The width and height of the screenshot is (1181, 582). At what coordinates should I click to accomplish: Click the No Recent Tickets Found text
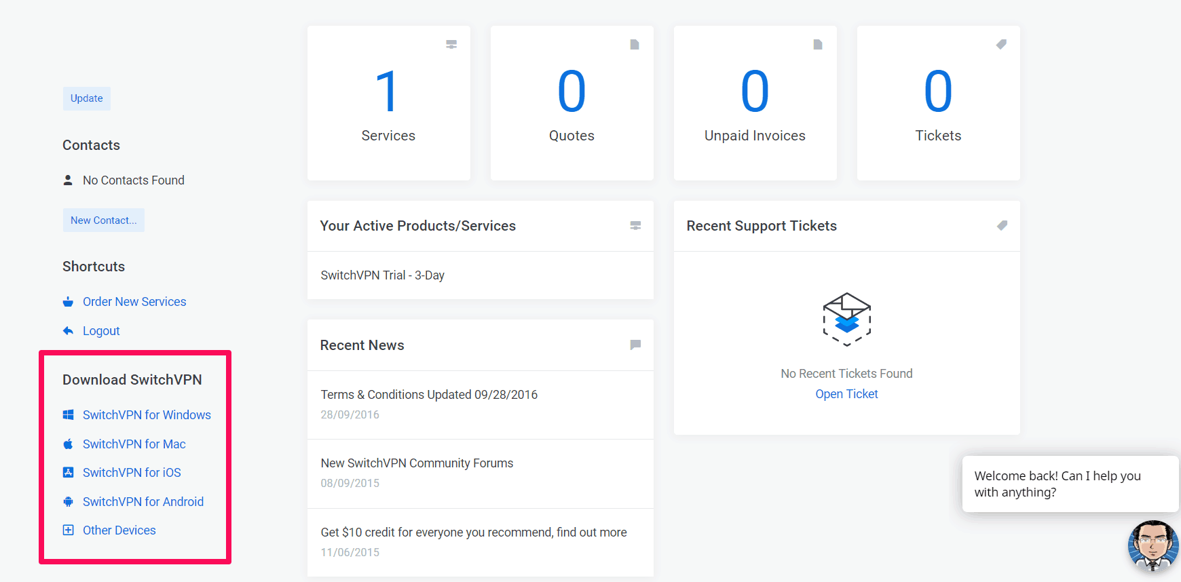click(x=846, y=373)
